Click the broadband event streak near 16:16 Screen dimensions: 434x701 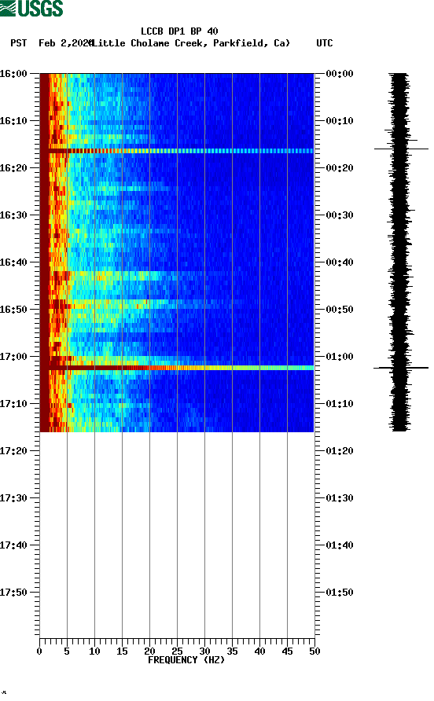(x=177, y=151)
